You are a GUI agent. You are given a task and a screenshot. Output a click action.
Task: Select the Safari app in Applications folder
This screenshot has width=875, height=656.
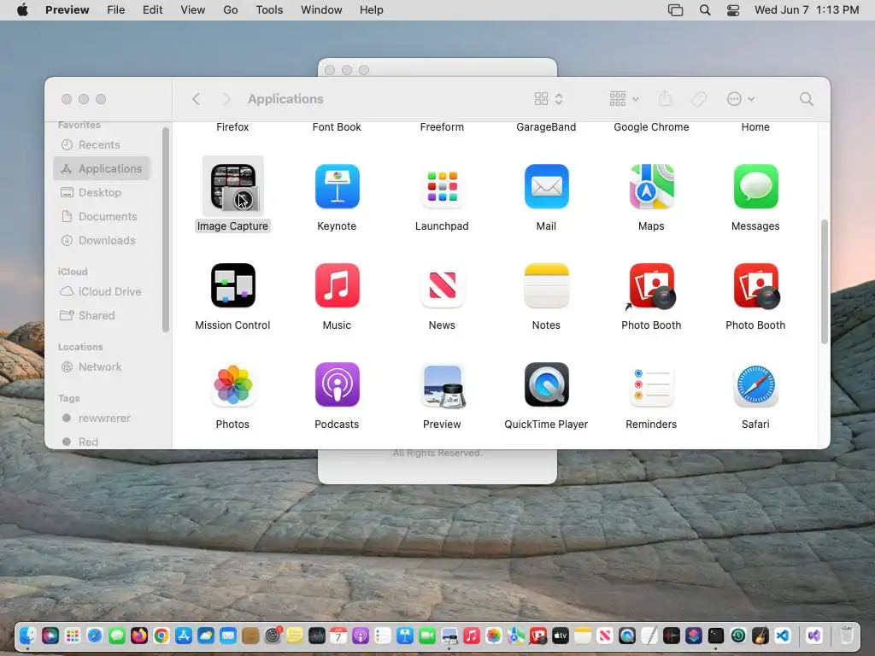tap(755, 385)
